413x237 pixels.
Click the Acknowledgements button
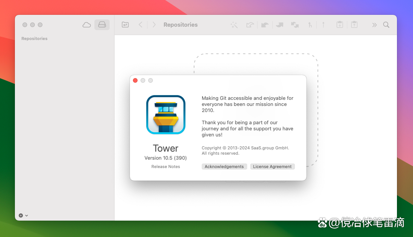pos(224,167)
